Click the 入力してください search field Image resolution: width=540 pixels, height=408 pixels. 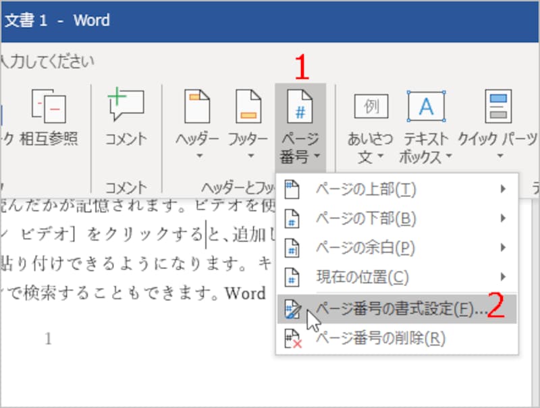pyautogui.click(x=47, y=61)
